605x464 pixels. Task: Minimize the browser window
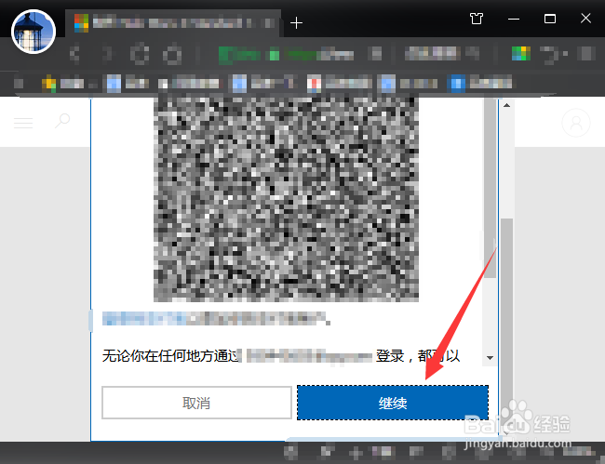[x=514, y=19]
